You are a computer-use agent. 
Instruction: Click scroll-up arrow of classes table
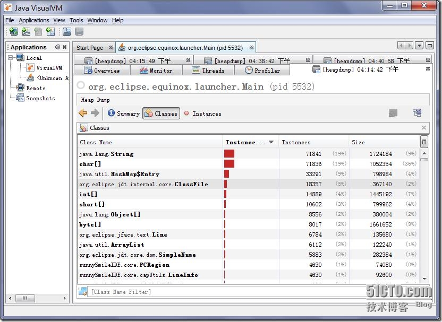(x=424, y=153)
